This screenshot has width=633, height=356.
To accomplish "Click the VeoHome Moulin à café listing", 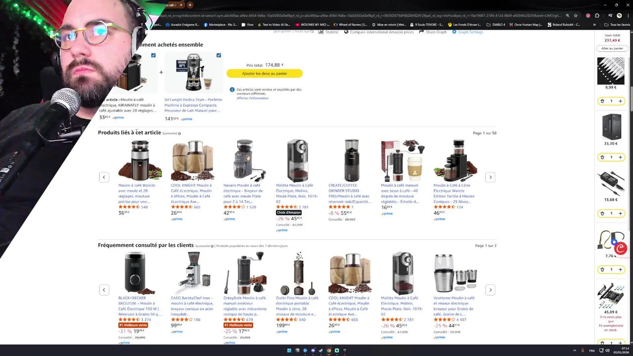I will pyautogui.click(x=454, y=306).
